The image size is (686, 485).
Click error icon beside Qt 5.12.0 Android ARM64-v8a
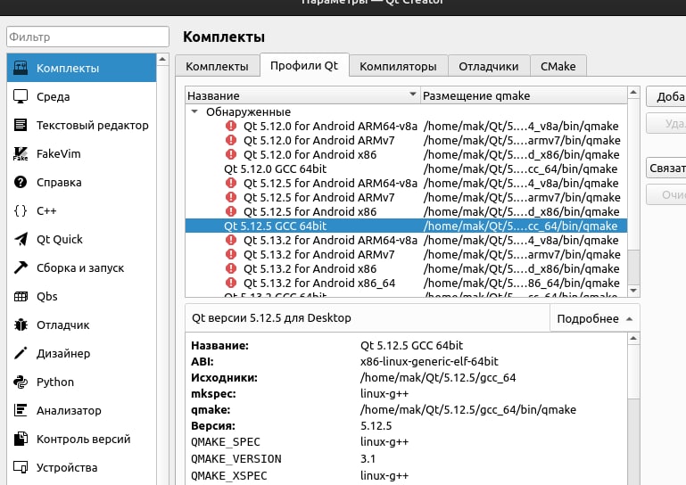tap(231, 126)
